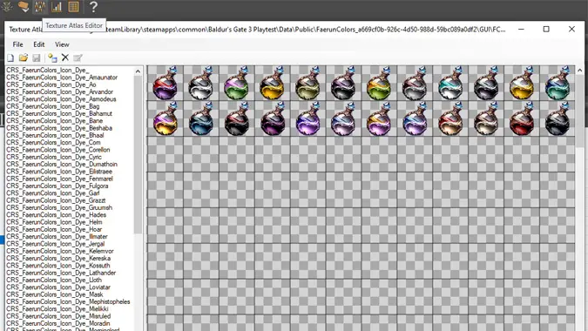The width and height of the screenshot is (588, 331).
Task: Select the Icon_Dye_Ao list entry
Action: click(51, 84)
